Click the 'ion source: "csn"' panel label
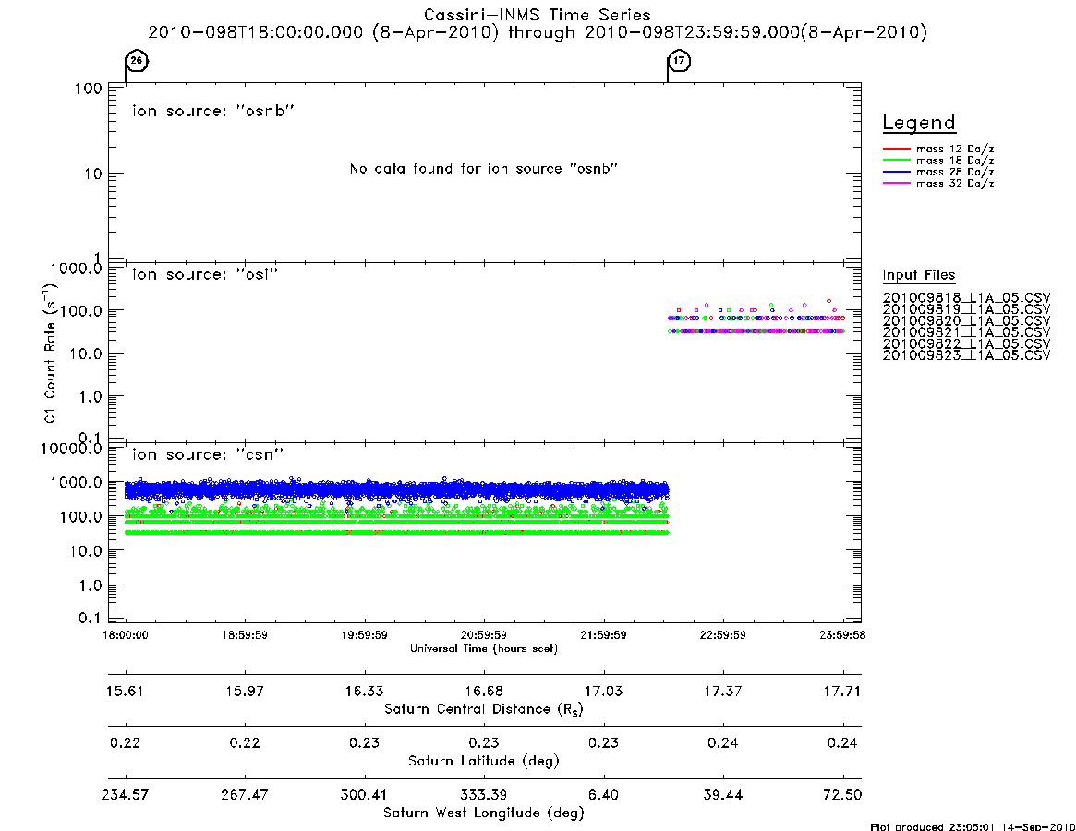 point(208,454)
